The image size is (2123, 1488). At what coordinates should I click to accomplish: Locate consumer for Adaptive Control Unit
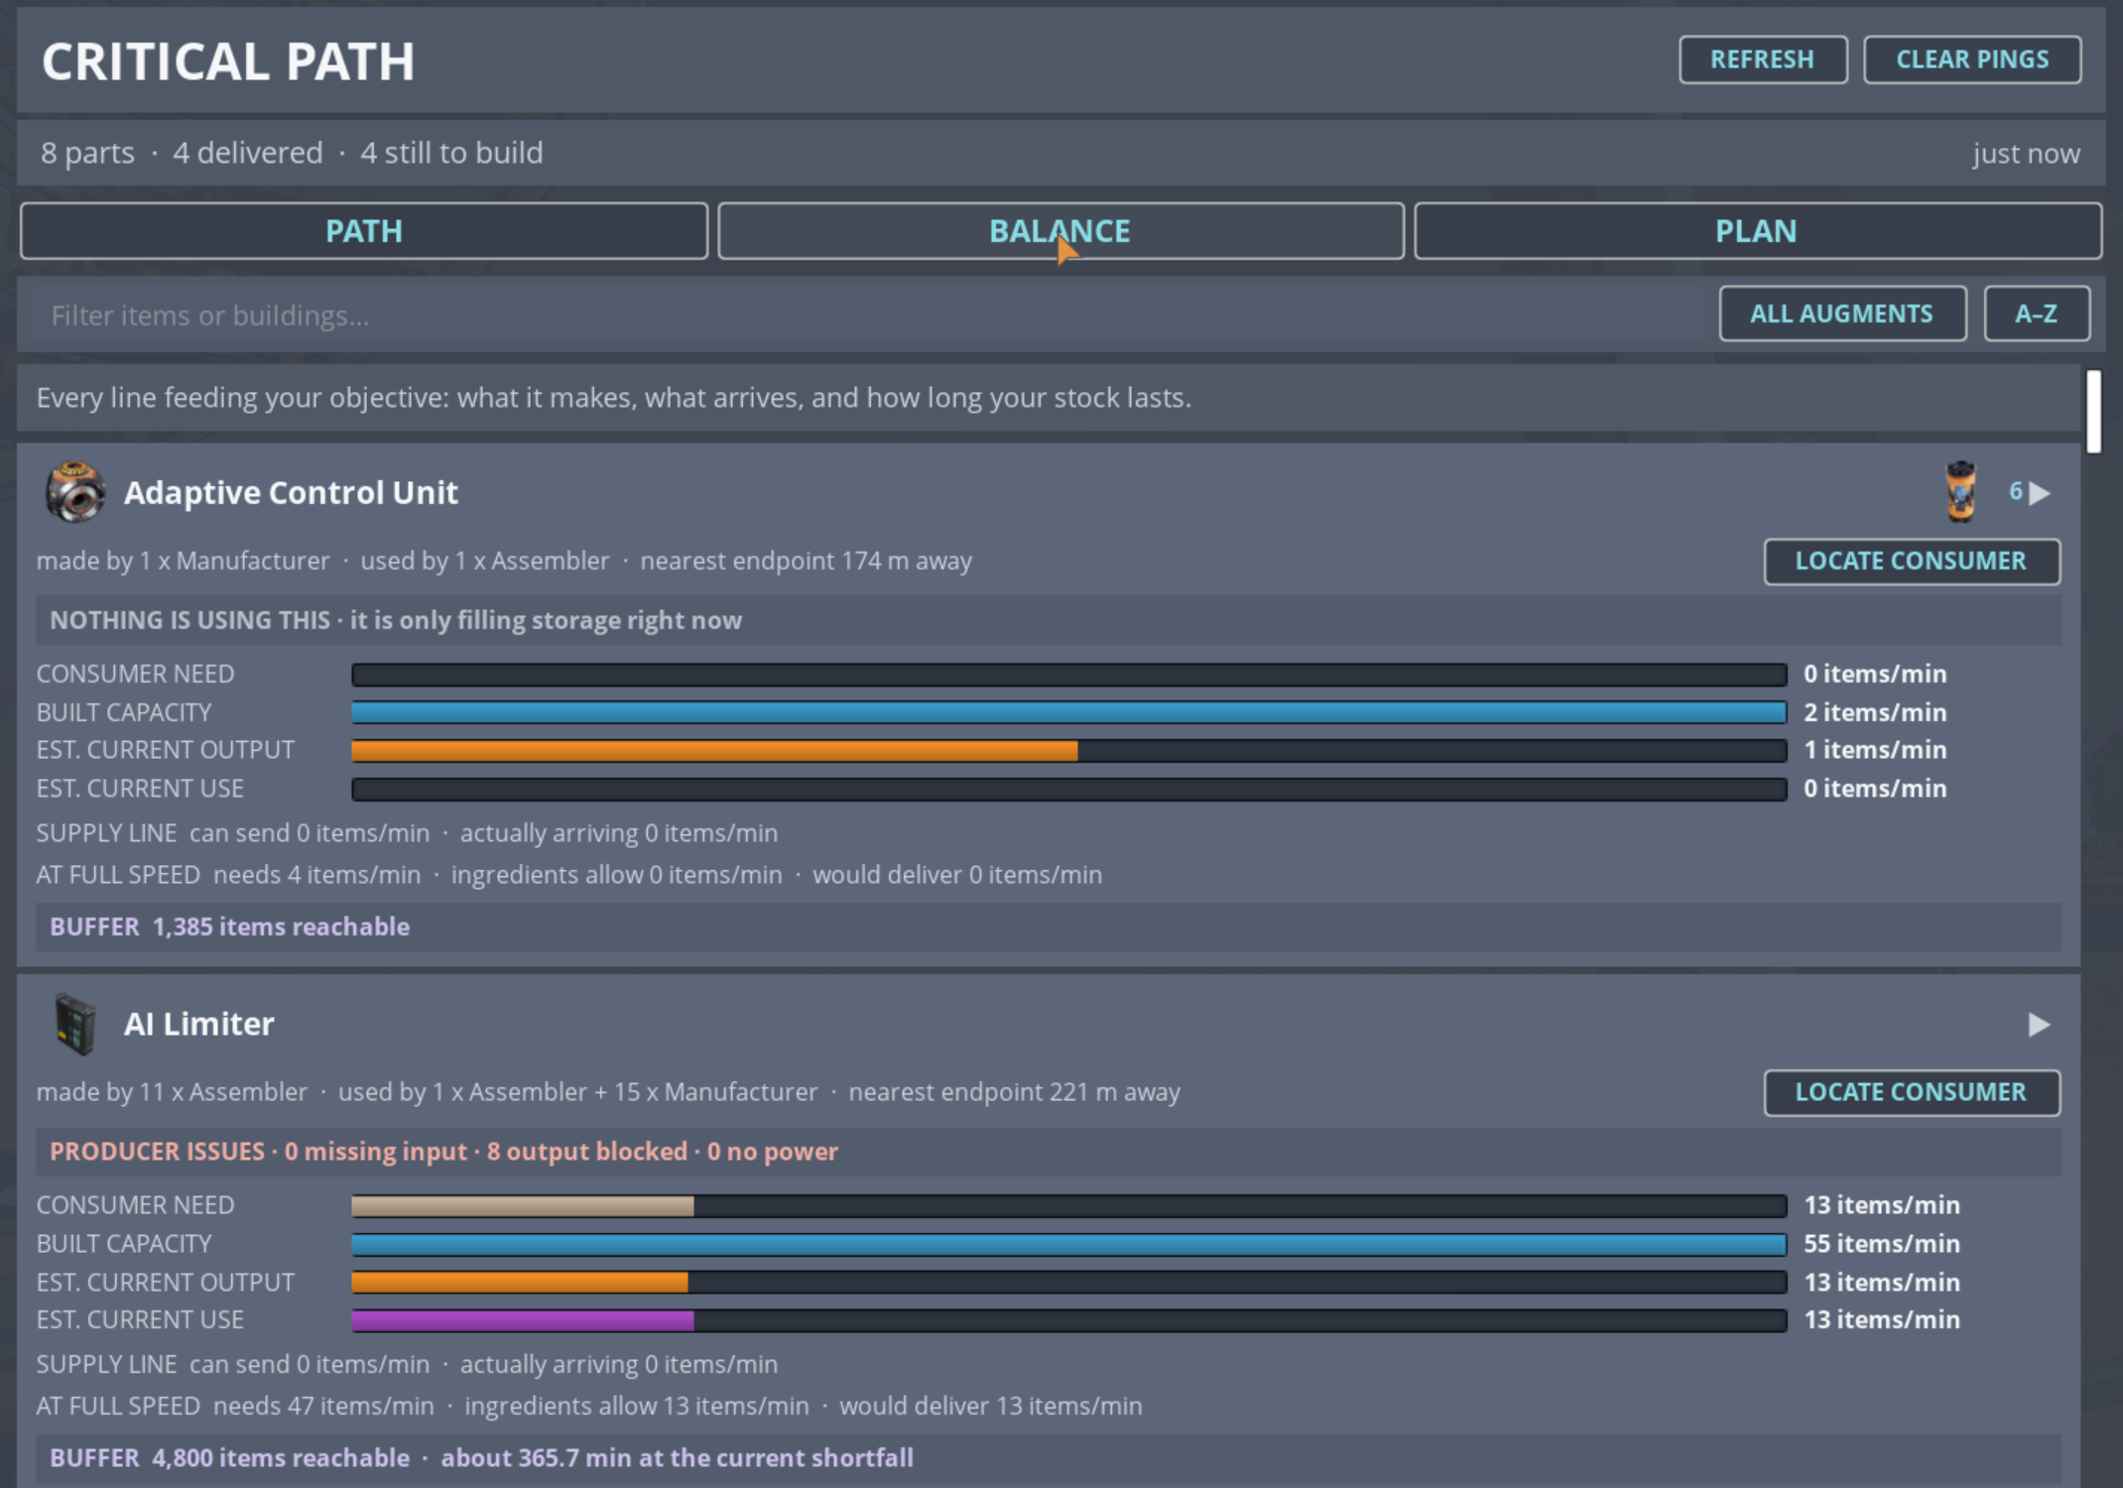tap(1912, 561)
